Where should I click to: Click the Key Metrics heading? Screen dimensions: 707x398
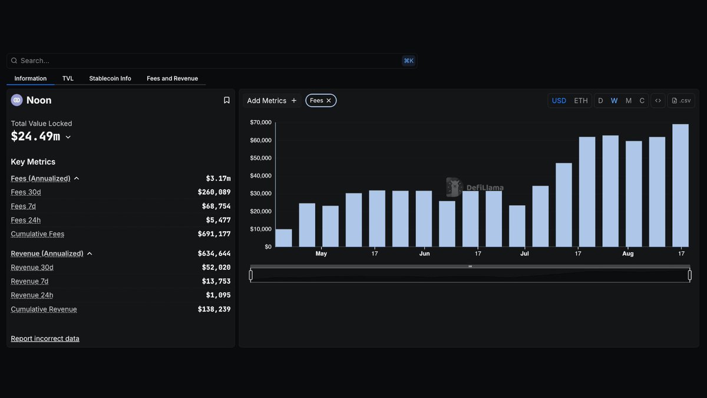[33, 162]
